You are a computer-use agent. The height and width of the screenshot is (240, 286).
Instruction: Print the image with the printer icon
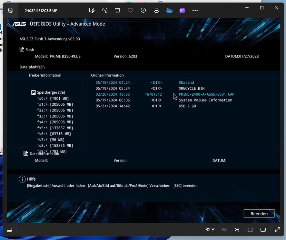click(x=156, y=10)
